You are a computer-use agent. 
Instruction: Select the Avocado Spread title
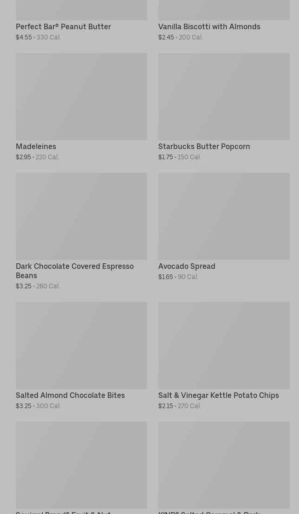(187, 267)
